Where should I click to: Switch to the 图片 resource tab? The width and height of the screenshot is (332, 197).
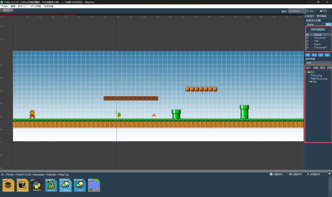[x=309, y=68]
